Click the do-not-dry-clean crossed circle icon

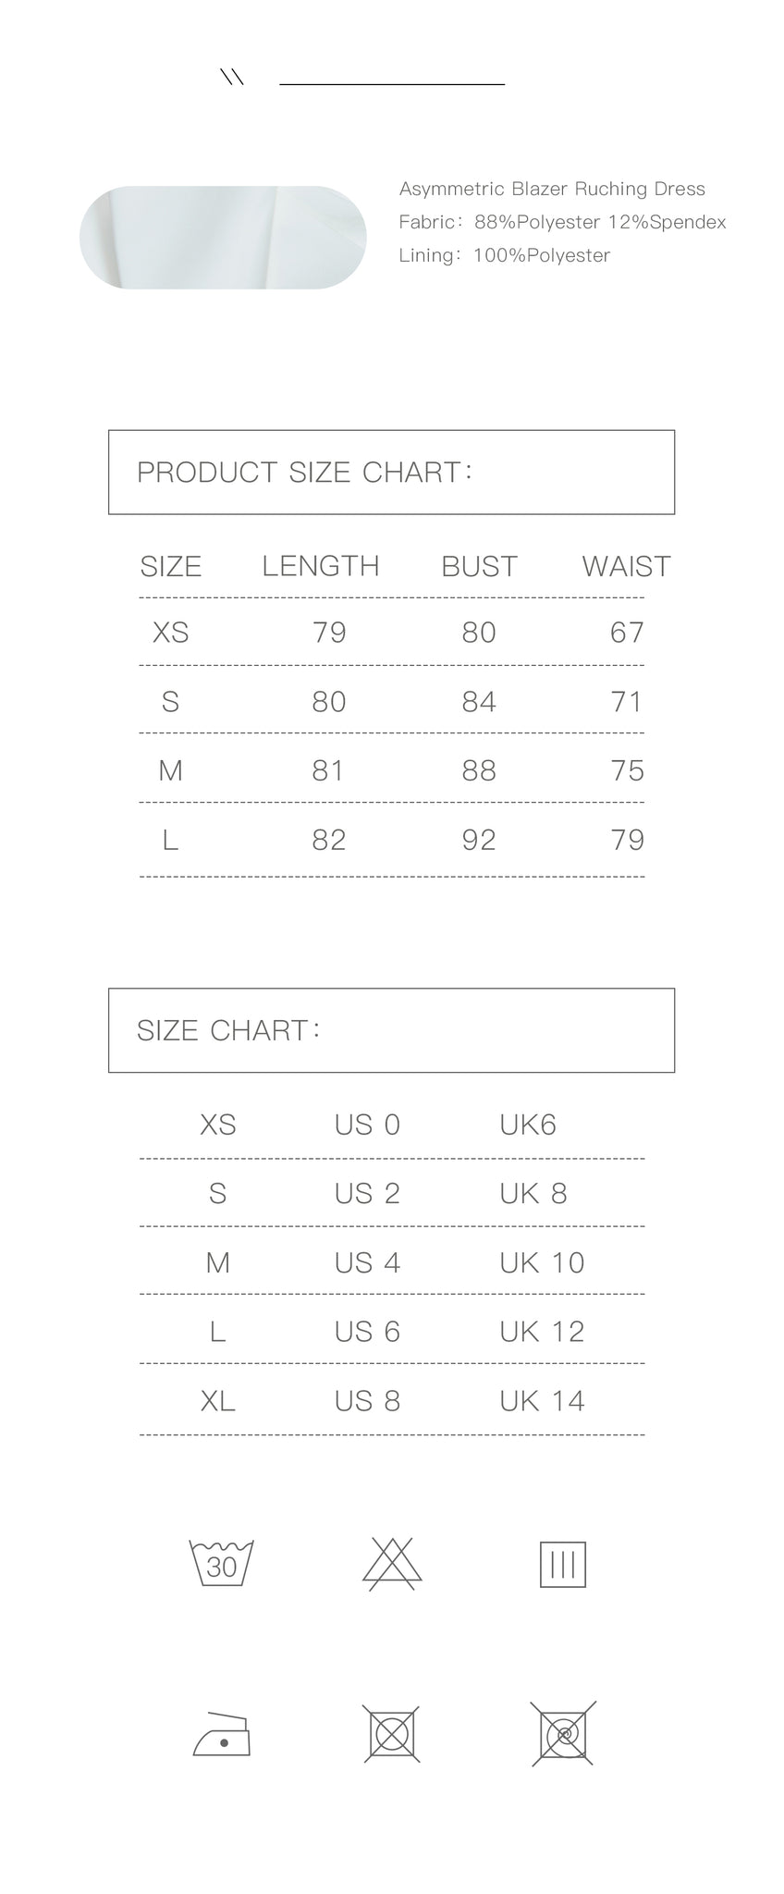[563, 1733]
